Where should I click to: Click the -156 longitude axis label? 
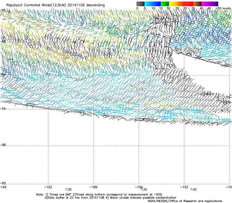point(139,187)
